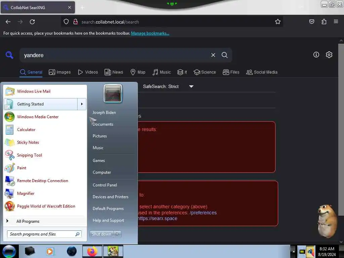
Task: Open Peggle World of Warcraft Edition
Action: click(45, 206)
